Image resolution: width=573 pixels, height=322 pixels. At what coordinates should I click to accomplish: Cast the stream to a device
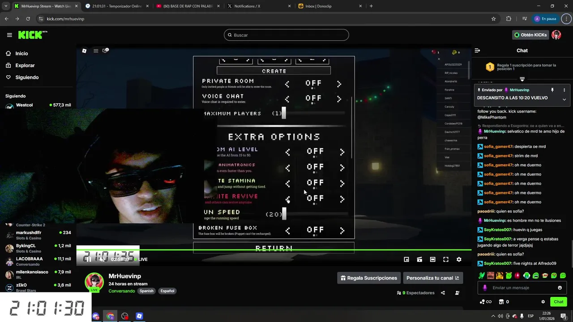[x=419, y=259]
